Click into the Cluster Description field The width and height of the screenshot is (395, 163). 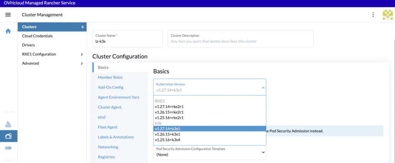(x=241, y=39)
